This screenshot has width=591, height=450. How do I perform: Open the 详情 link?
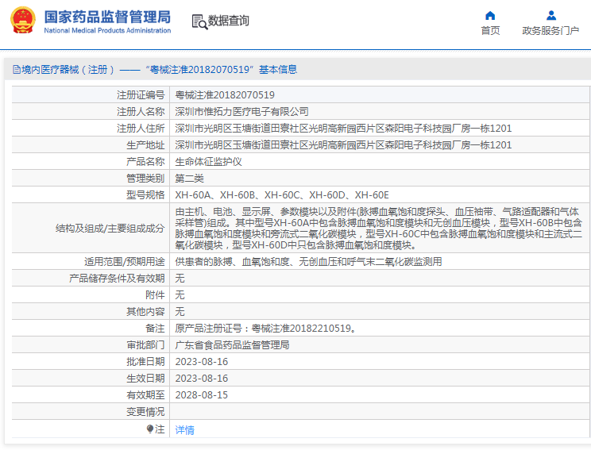tap(184, 429)
